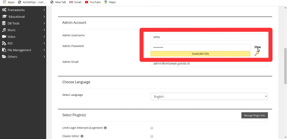Viewport: 287px width, 139px height.
Task: Click the Admin Email input field
Action: (209, 64)
